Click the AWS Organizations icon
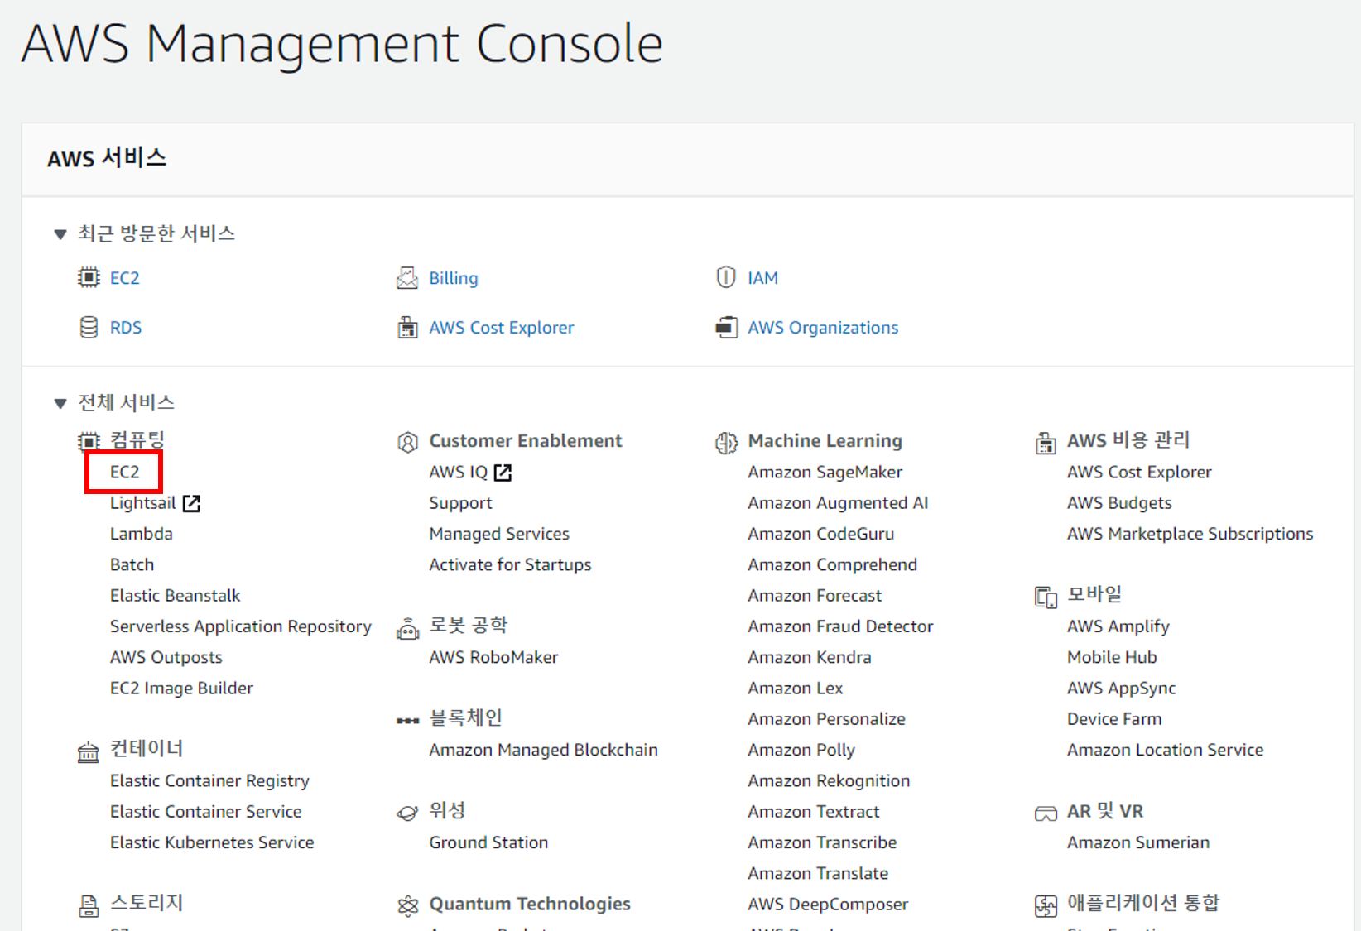 (x=726, y=328)
